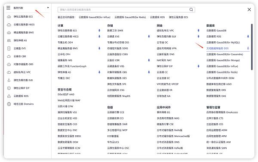This screenshot has width=258, height=162.
Task: Toggle the pin next to 对象存储服务 OBS under 存储
Action: click(x=149, y=72)
